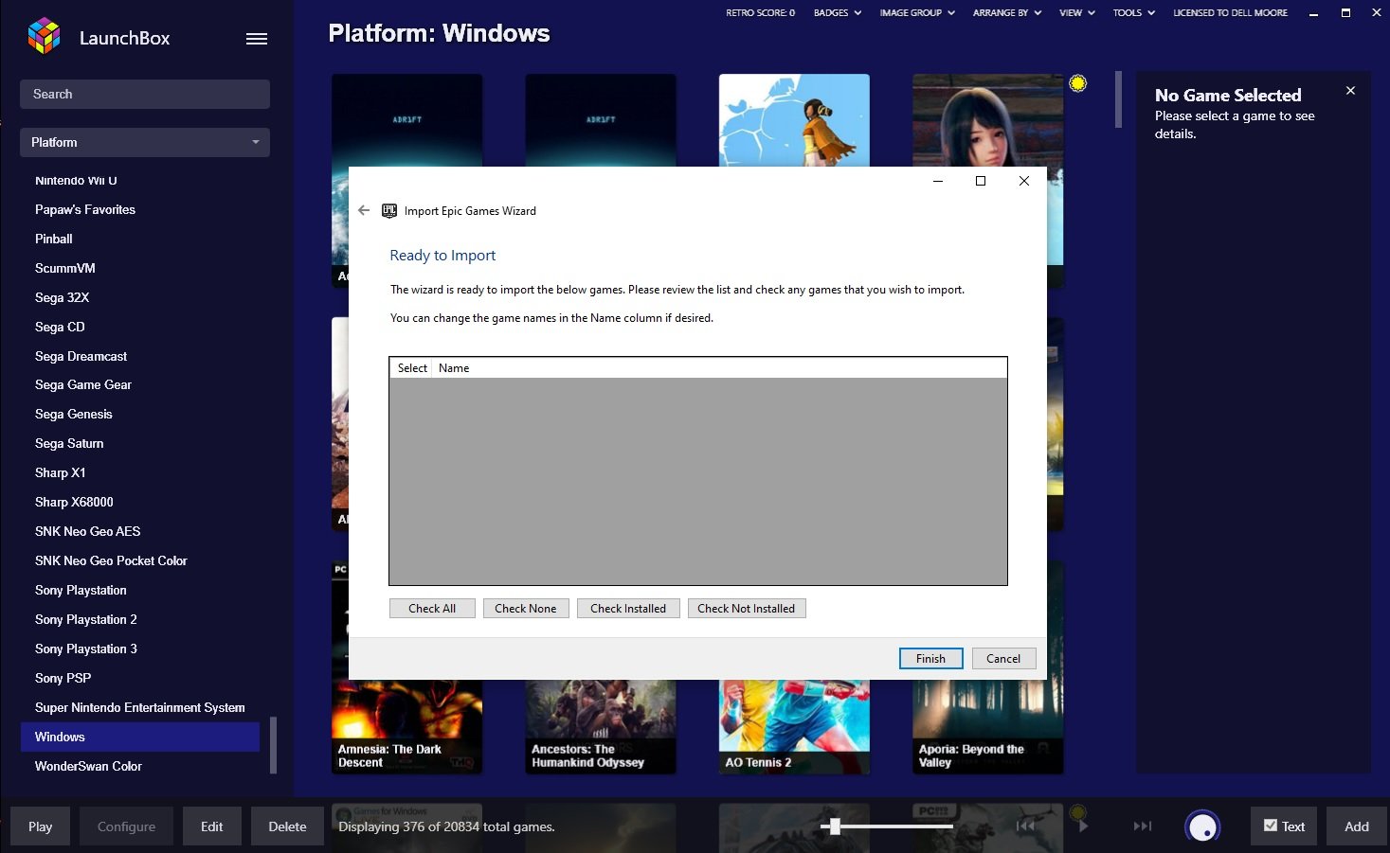Select ScummVM in platform list
Viewport: 1390px width, 853px height.
65,268
